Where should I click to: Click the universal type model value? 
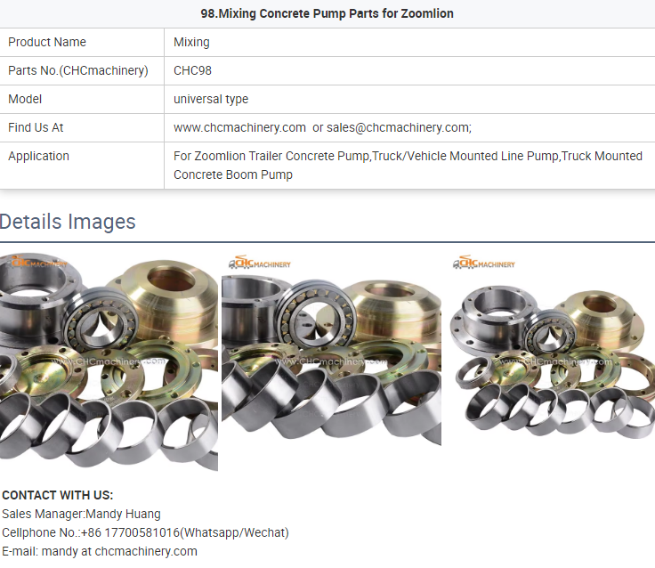coord(211,99)
